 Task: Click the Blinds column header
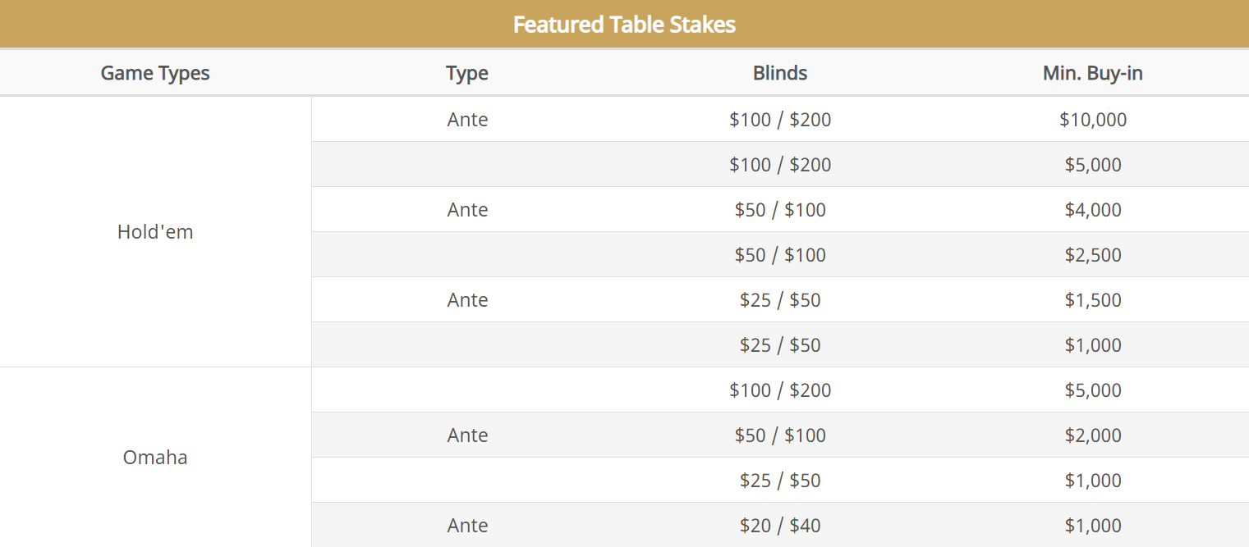tap(780, 73)
